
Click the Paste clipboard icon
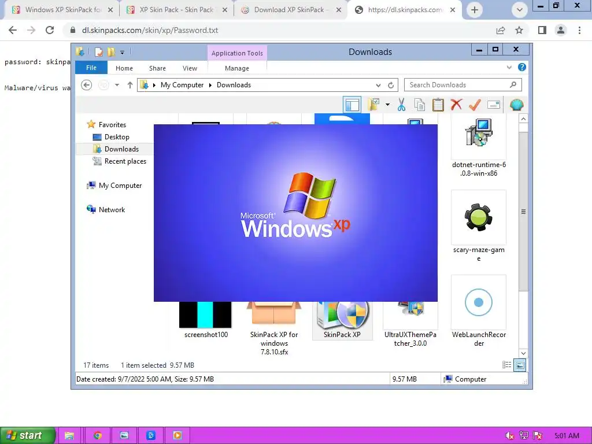point(438,105)
